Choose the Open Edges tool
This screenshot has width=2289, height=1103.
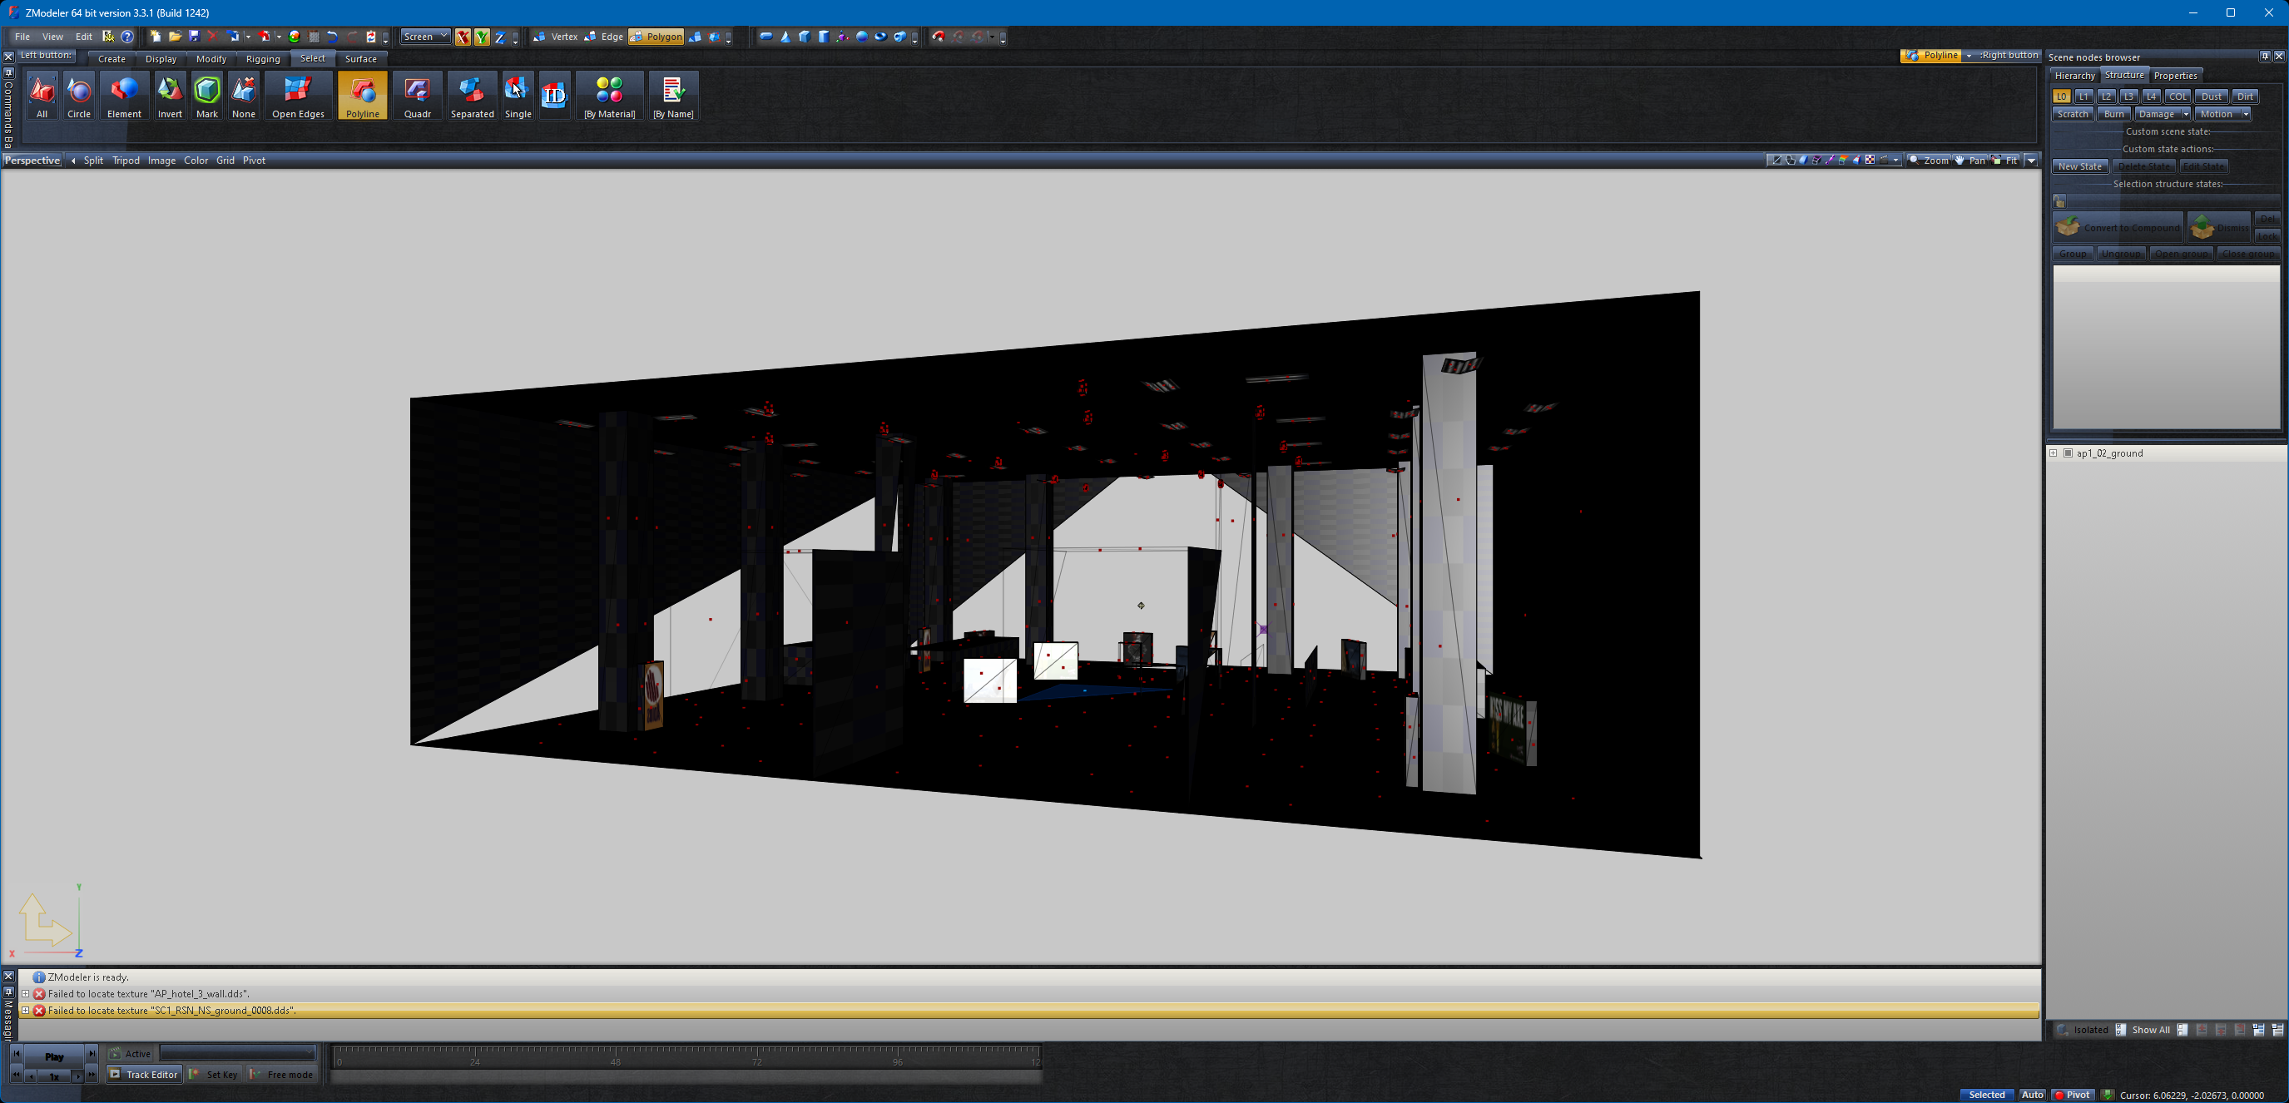point(298,96)
